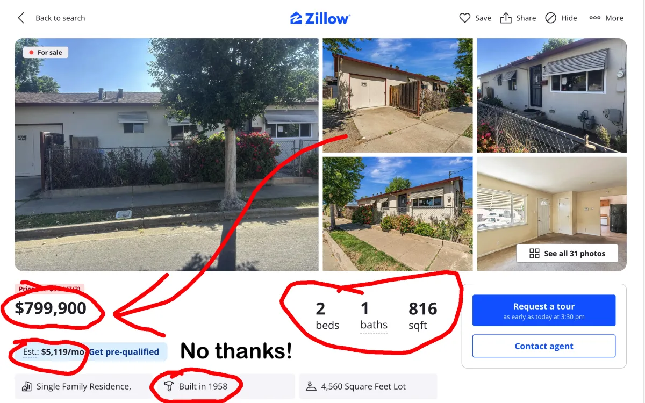
Task: Open the More three-dots menu
Action: coord(606,18)
